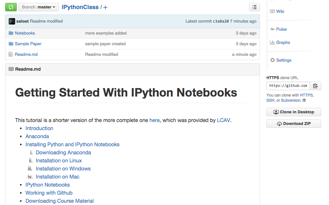Viewport: 329px width, 205px height.
Task: Click the Clone in Desktop button
Action: tap(294, 112)
